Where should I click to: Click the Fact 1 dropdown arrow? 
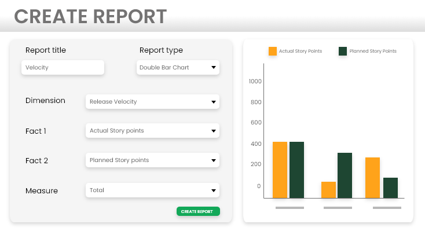coord(213,131)
